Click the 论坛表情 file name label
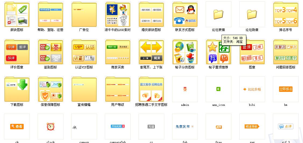Screen dimensions: 303x143 click(219, 30)
